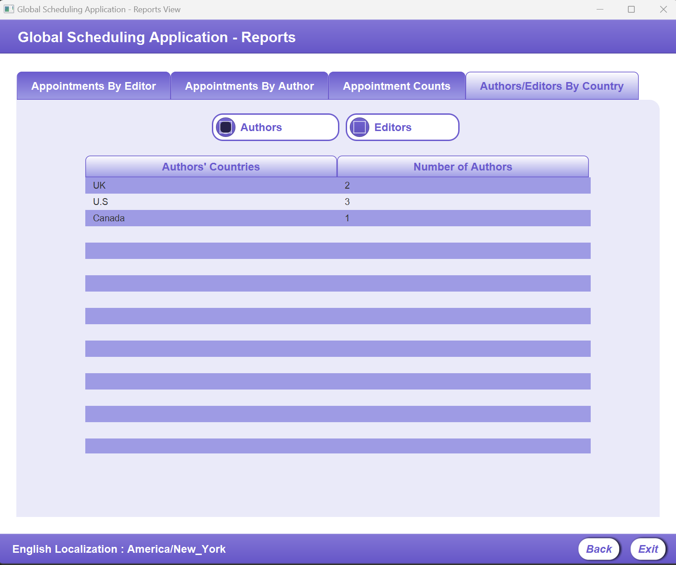The image size is (676, 565).
Task: Select the Authors/Editors By Country tab
Action: click(552, 86)
